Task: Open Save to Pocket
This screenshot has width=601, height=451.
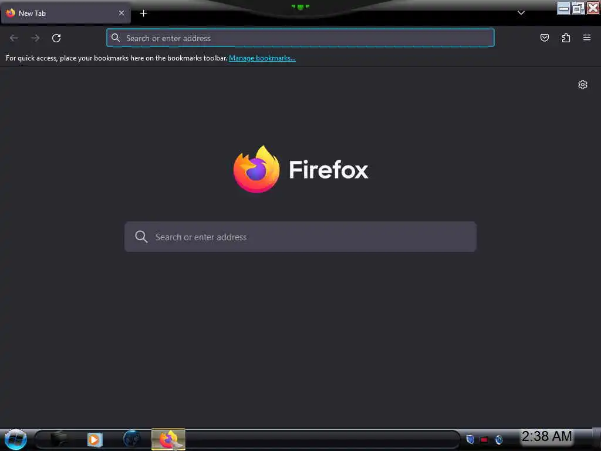Action: tap(544, 38)
